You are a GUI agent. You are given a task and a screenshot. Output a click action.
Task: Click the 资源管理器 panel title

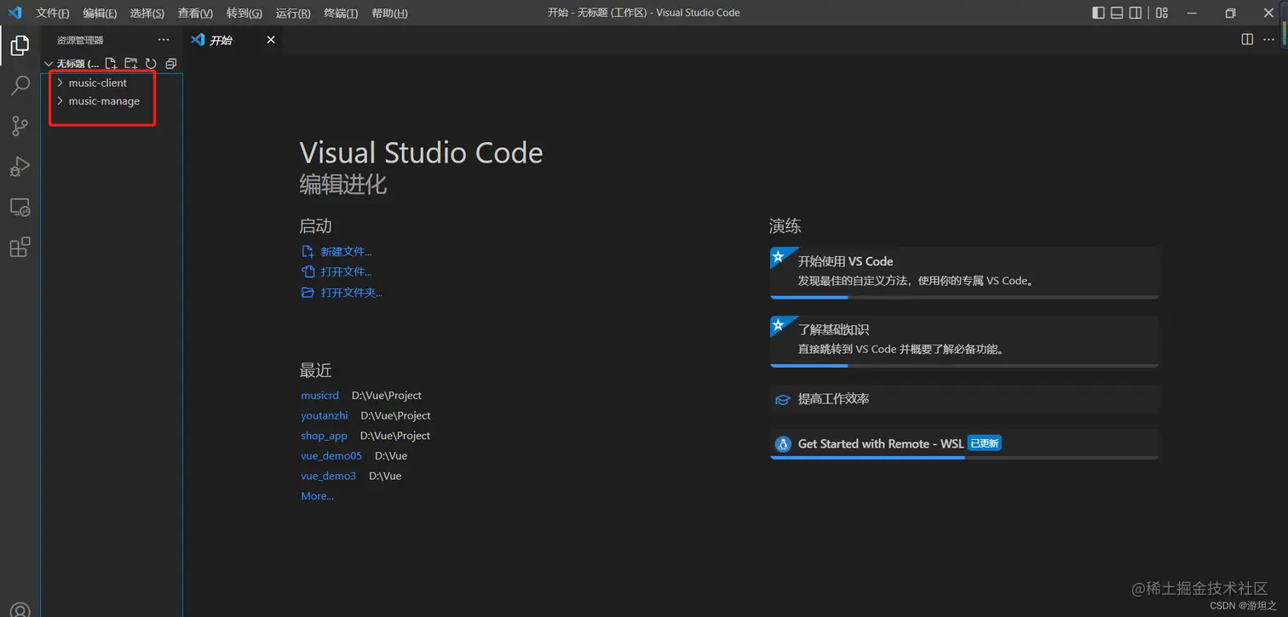[80, 40]
